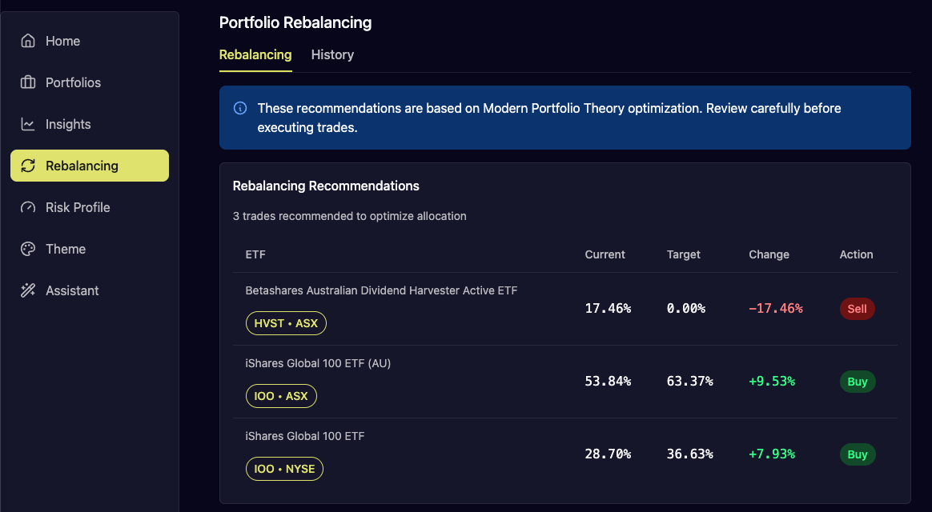
Task: Click the 53.84% current value
Action: tap(608, 381)
